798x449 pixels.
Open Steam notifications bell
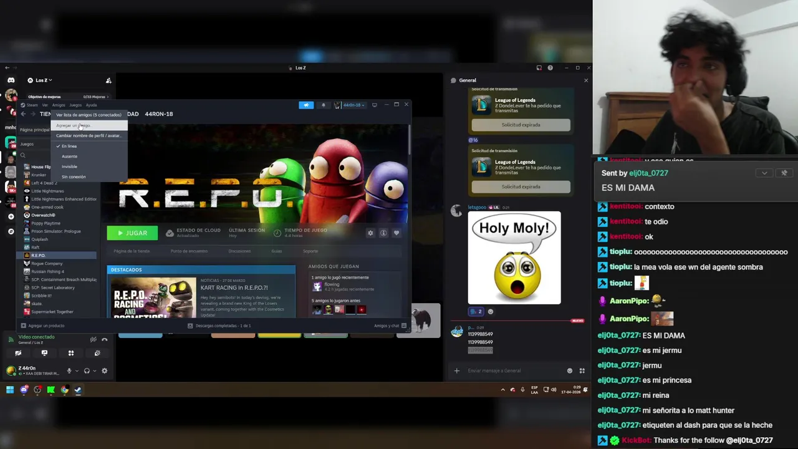(323, 105)
